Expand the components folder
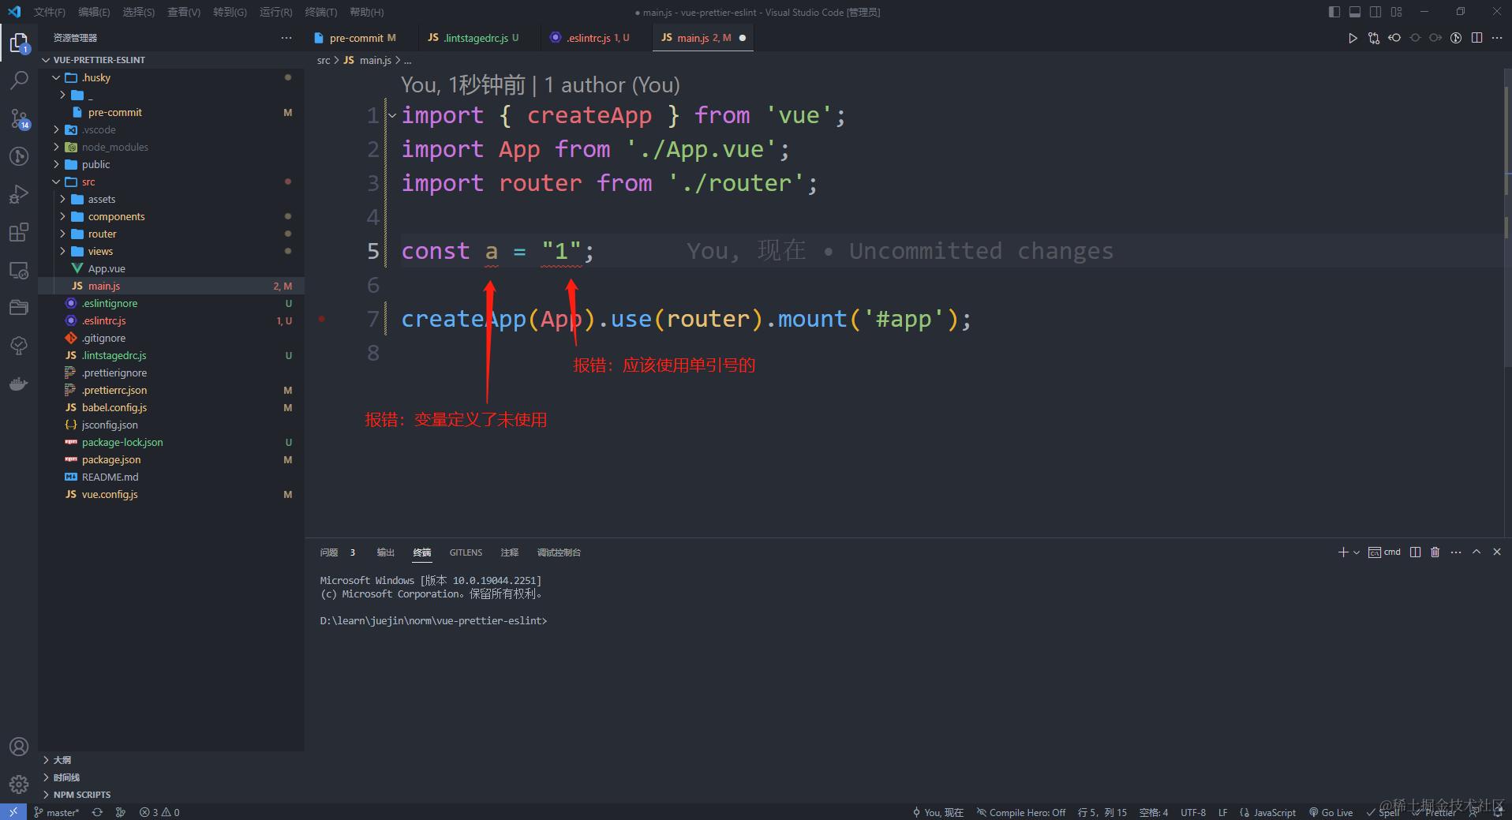 (x=62, y=216)
